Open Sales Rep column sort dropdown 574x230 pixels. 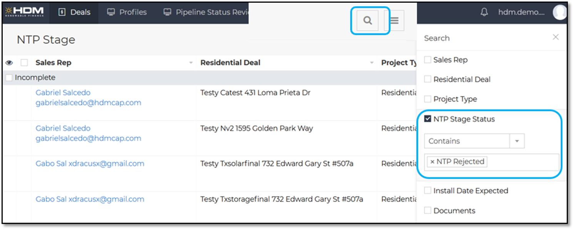pos(191,63)
